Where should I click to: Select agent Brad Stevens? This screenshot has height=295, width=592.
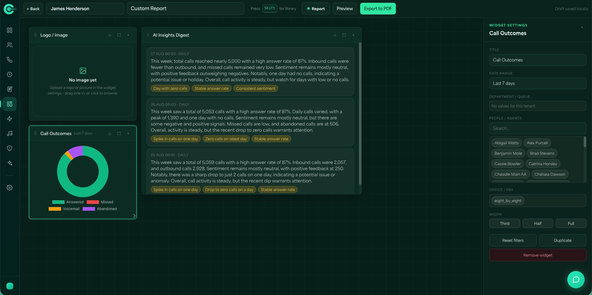(x=542, y=153)
